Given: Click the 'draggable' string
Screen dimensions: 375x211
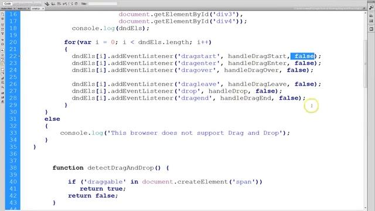Looking at the screenshot, I should [x=105, y=182].
